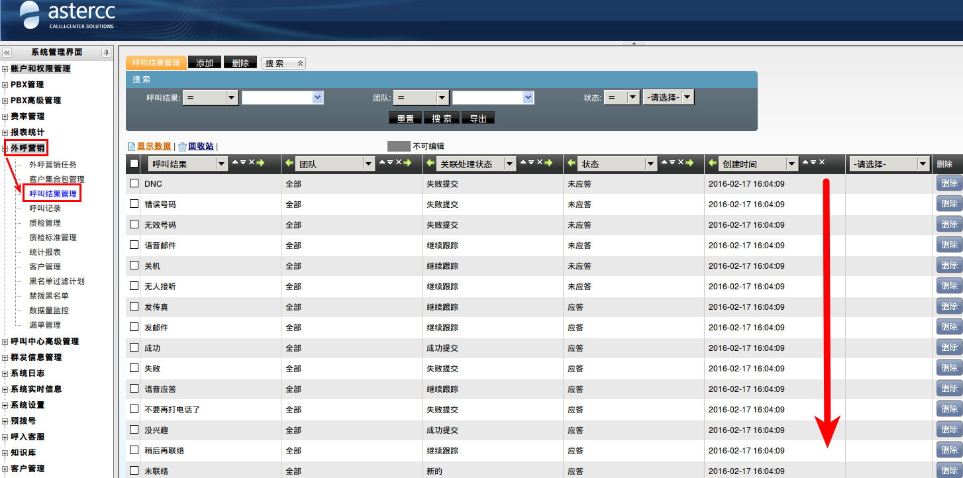The height and width of the screenshot is (478, 963).
Task: Click the X icon in 团队 column header
Action: 399,163
